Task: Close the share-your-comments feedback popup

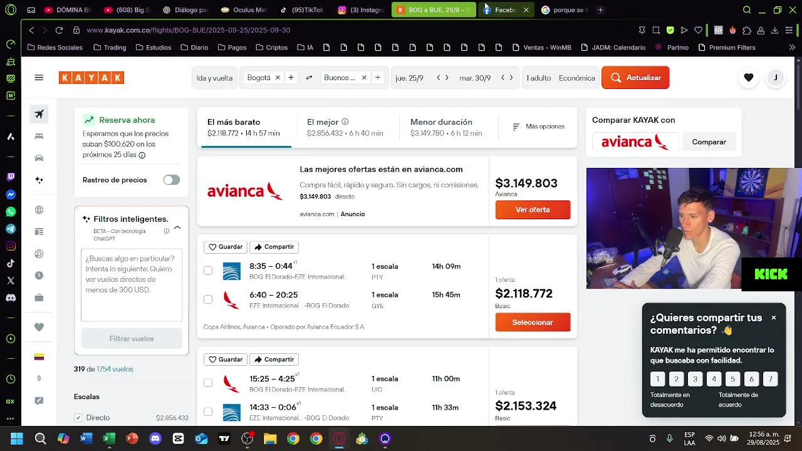Action: [774, 318]
